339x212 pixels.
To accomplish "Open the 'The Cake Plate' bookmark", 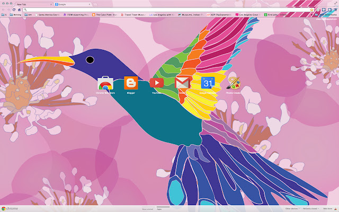I will coord(105,15).
